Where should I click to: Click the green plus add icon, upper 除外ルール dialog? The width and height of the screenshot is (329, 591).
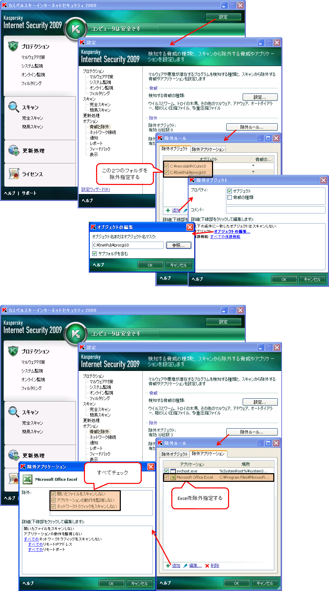pyautogui.click(x=168, y=210)
